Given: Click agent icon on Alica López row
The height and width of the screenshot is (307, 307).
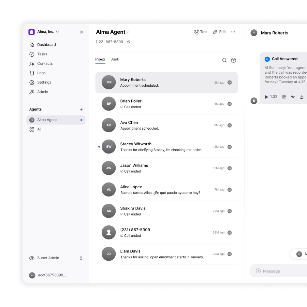Looking at the screenshot, I should tap(230, 190).
